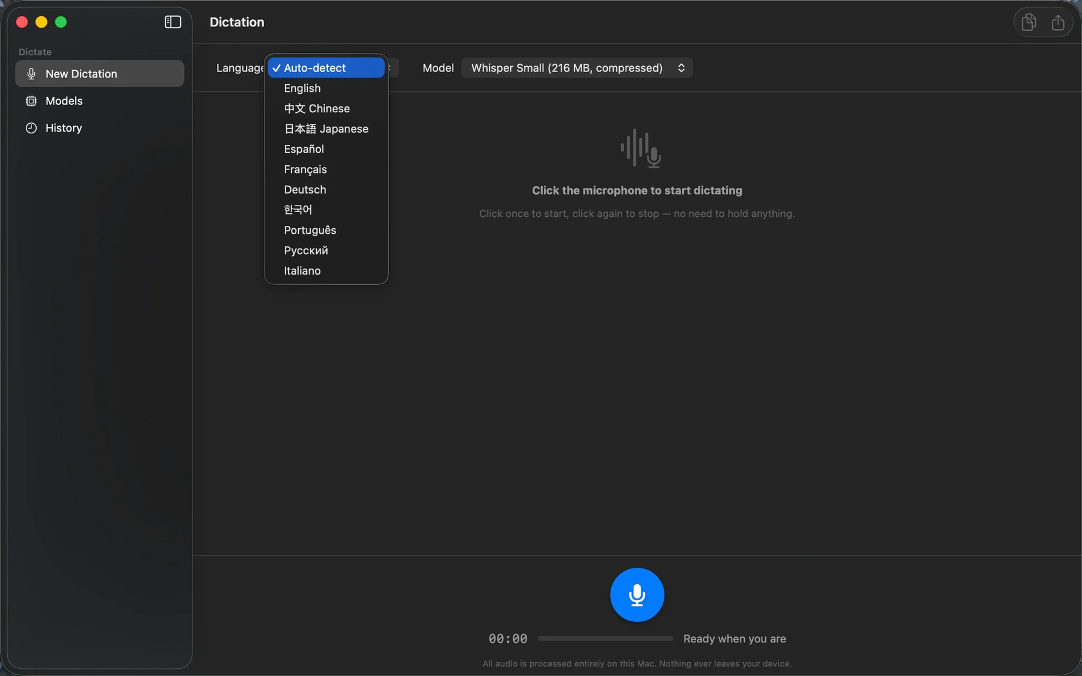Choose 中文 Chinese language option
The width and height of the screenshot is (1082, 676).
[x=326, y=109]
